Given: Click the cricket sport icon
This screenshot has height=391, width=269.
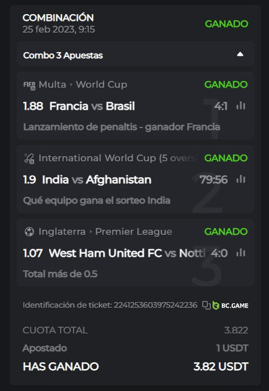Looking at the screenshot, I should tap(29, 159).
